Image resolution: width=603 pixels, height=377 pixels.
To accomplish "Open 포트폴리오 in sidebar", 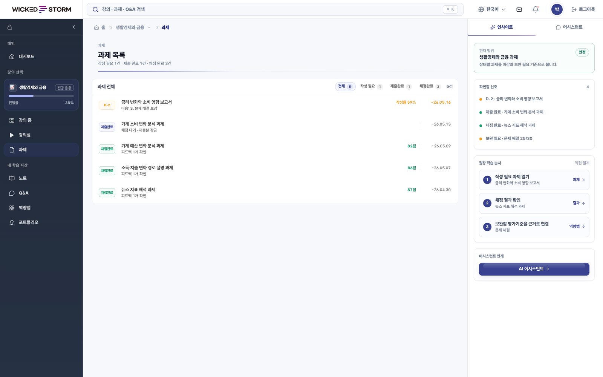I will coord(41,222).
